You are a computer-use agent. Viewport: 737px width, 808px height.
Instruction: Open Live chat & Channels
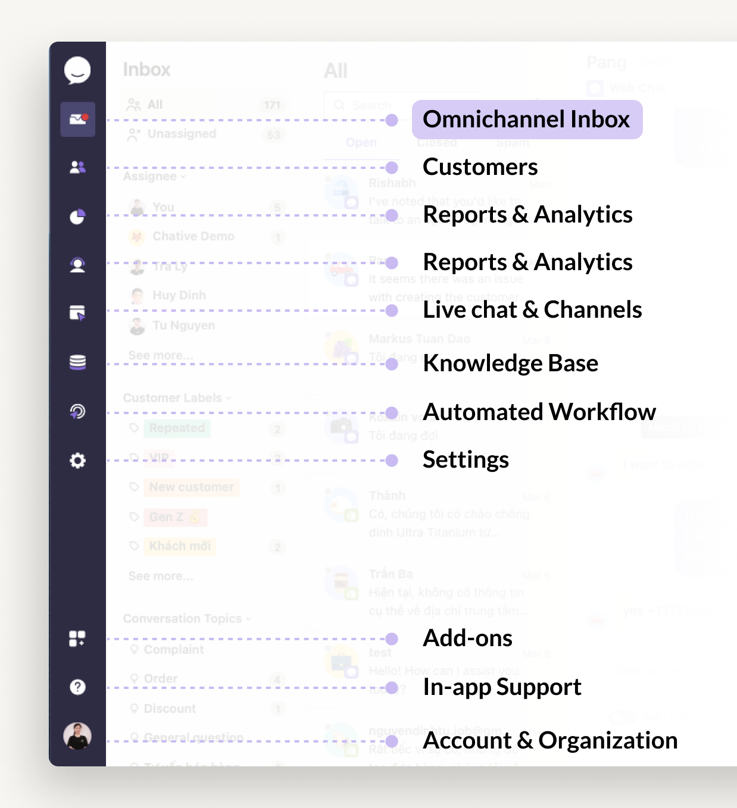click(78, 312)
